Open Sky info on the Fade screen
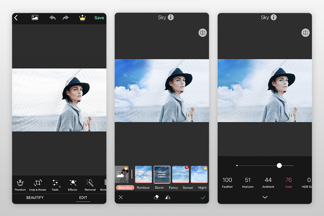Viewport: 324px width, 216px height. 274,17
